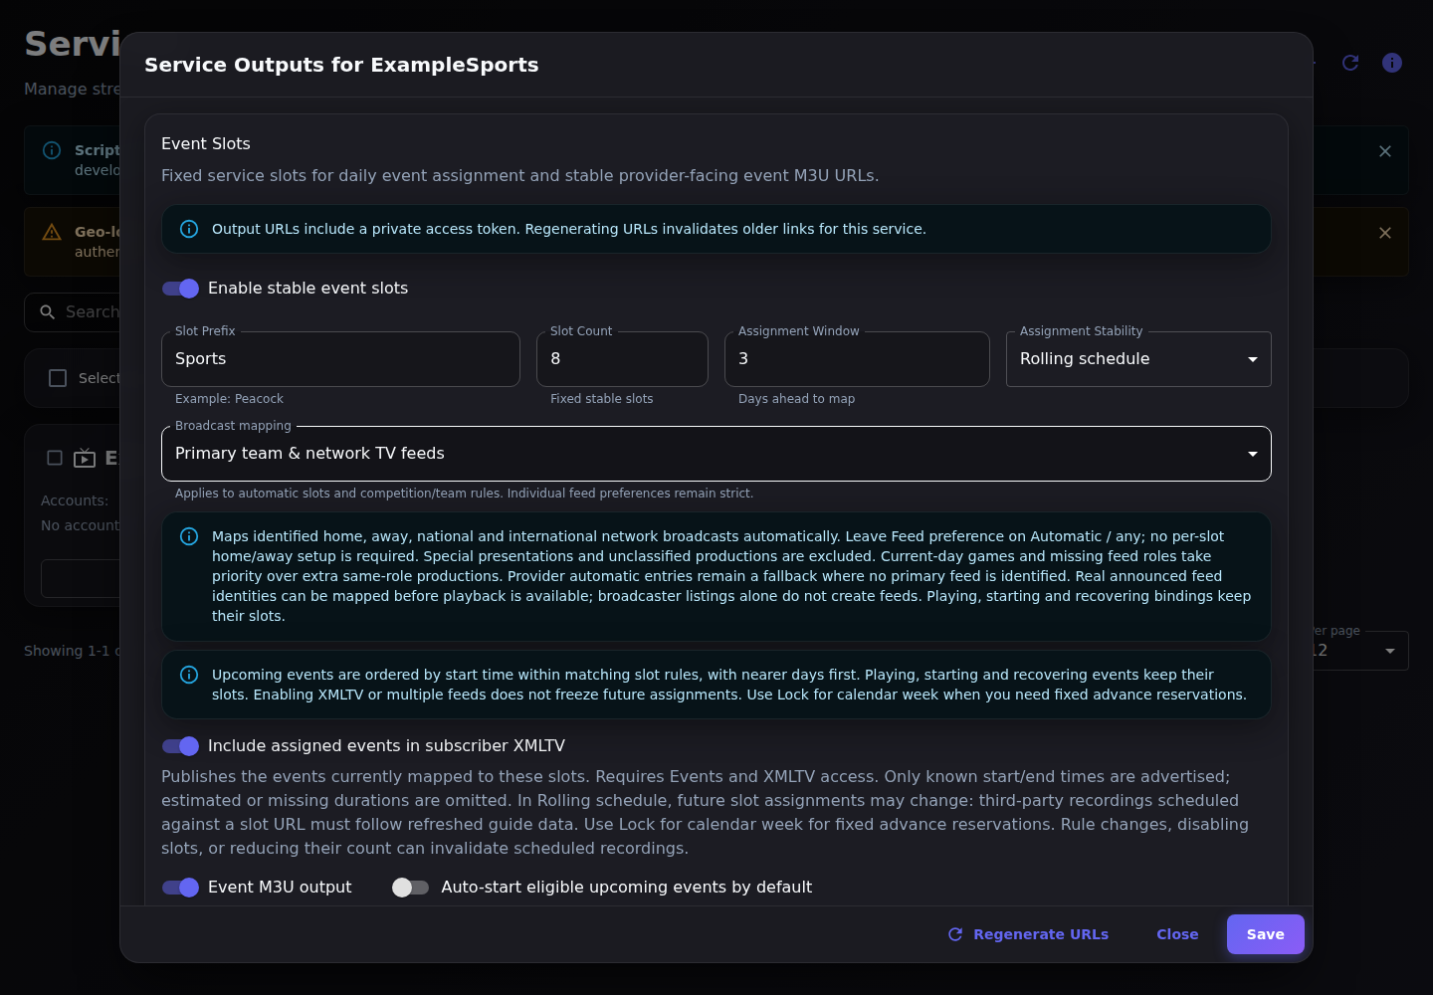Turn off Event M3U output switch
The image size is (1433, 995).
tap(181, 888)
